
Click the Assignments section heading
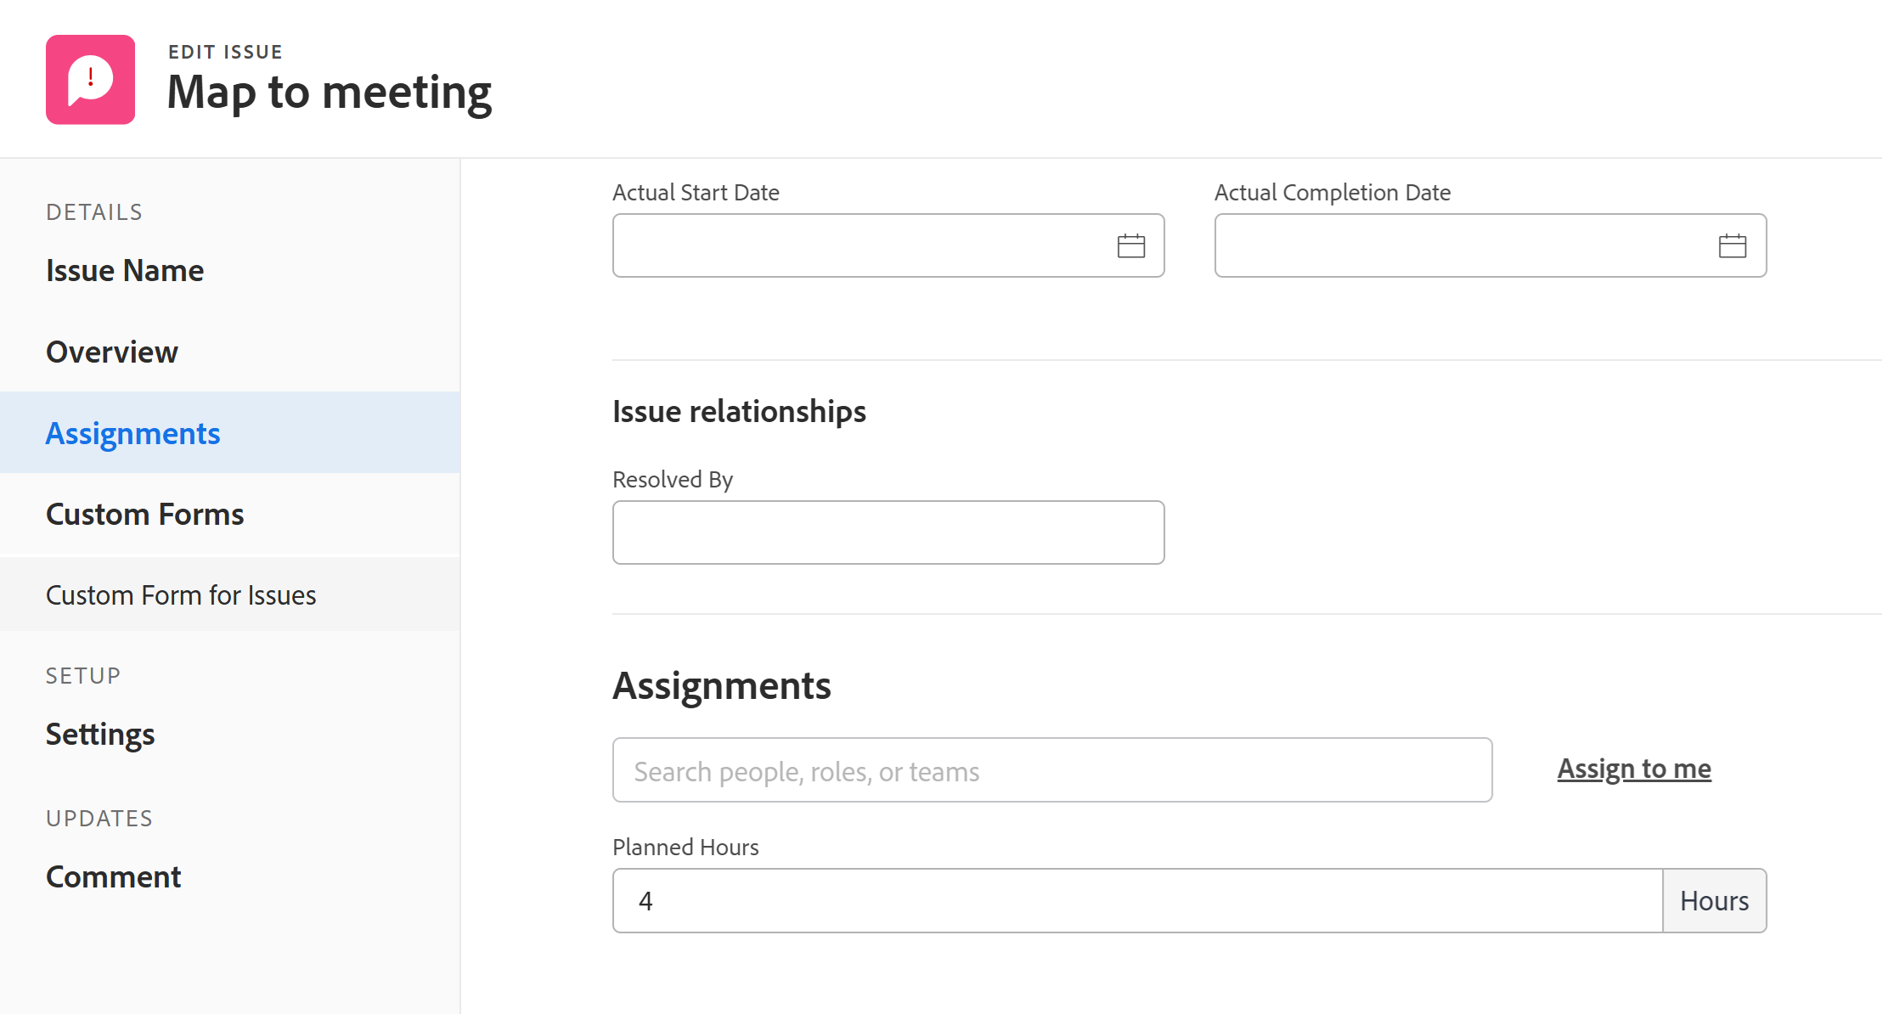click(722, 685)
